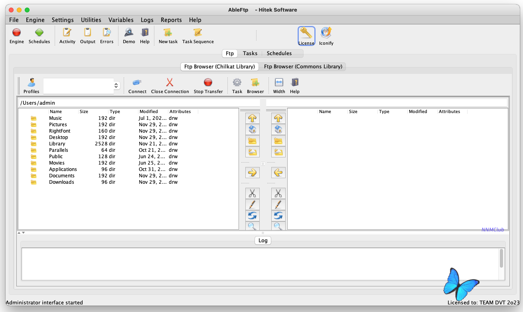Screen dimensions: 523x312
Task: Click the download left-arrow transfer button
Action: 278,173
